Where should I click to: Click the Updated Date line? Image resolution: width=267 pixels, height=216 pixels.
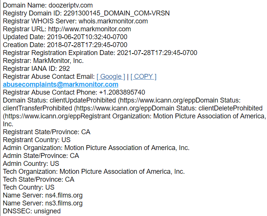click(65, 37)
